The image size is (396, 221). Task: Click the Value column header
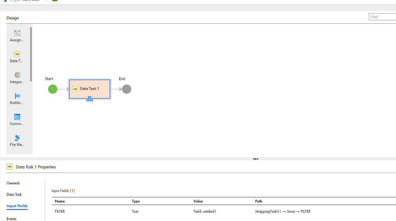(198, 201)
